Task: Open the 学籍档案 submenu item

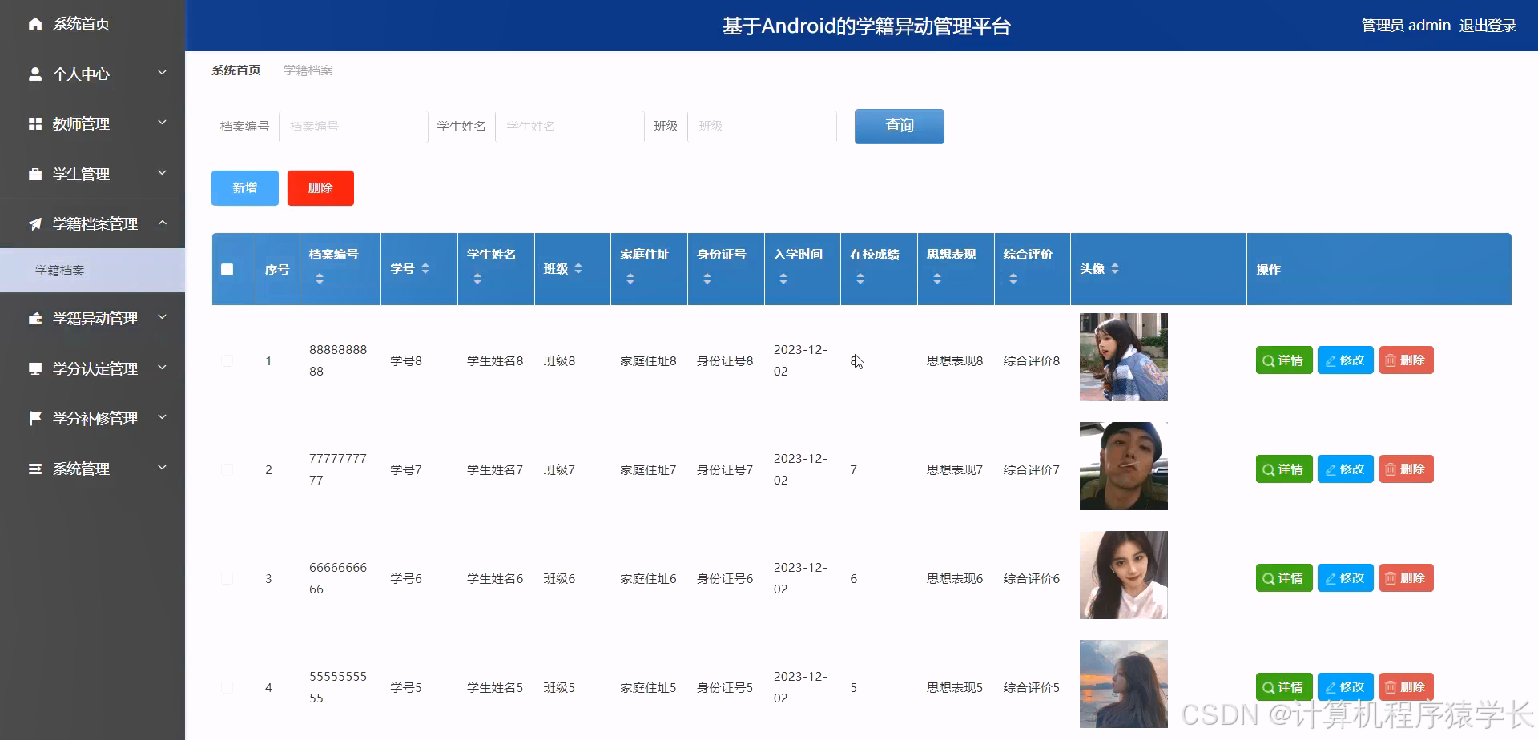Action: click(58, 271)
